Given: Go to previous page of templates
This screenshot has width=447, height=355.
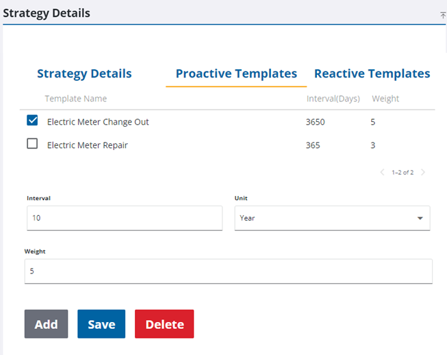Looking at the screenshot, I should [x=382, y=173].
